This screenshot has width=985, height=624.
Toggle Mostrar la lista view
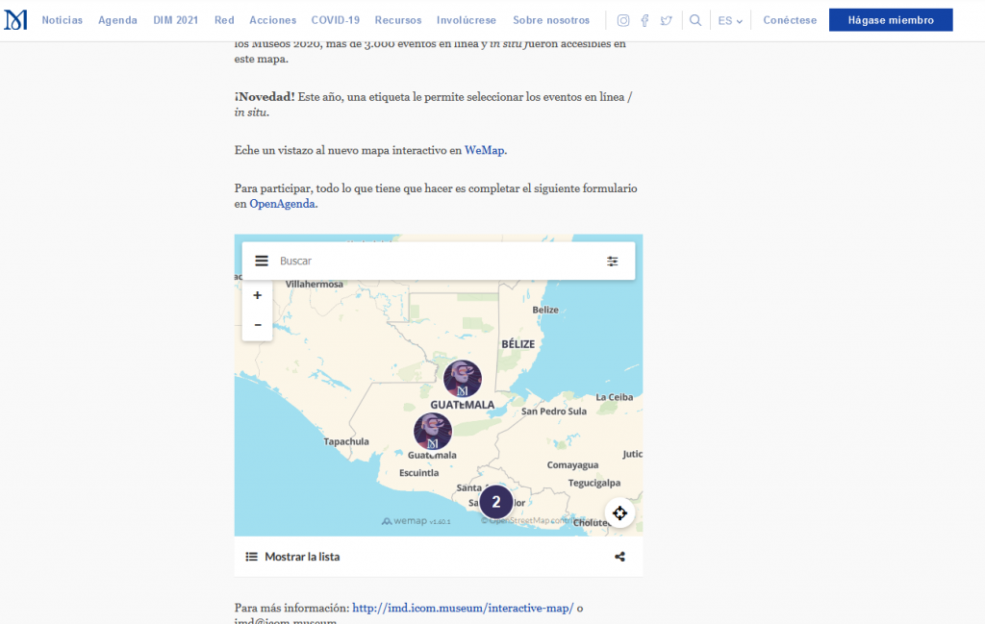coord(292,557)
